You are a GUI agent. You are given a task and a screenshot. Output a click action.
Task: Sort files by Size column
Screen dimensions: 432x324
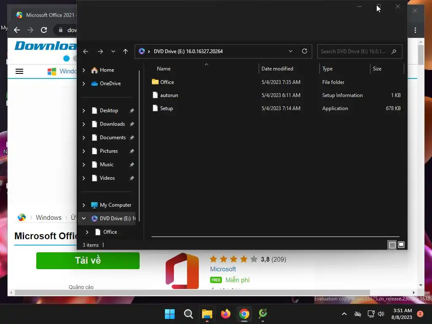(x=377, y=69)
